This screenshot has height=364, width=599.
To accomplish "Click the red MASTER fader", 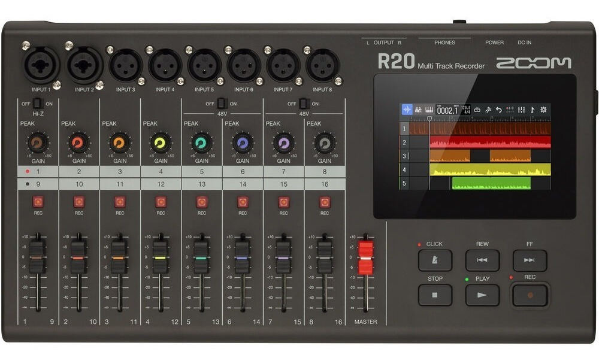I will pyautogui.click(x=365, y=259).
